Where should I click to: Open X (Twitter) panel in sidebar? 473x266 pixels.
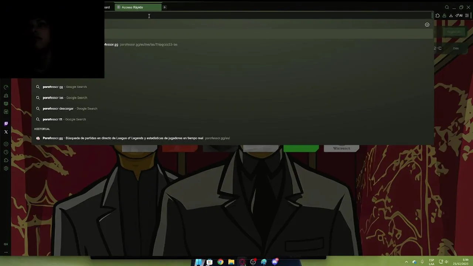click(6, 132)
